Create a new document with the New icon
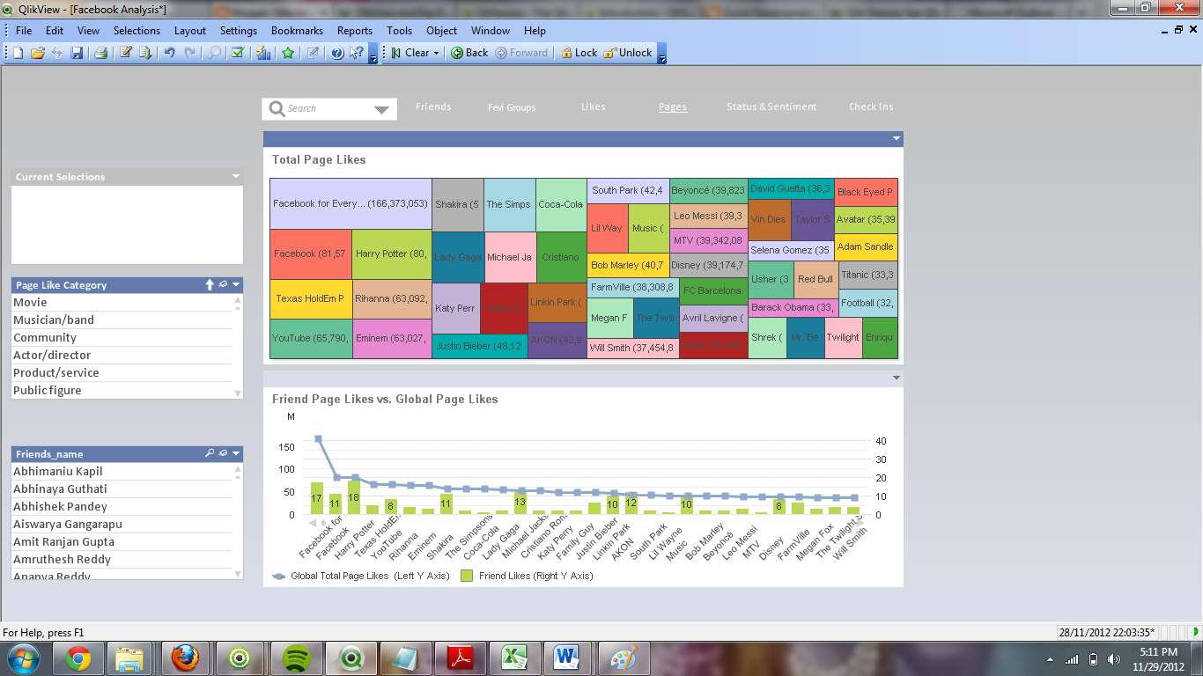 (x=18, y=53)
